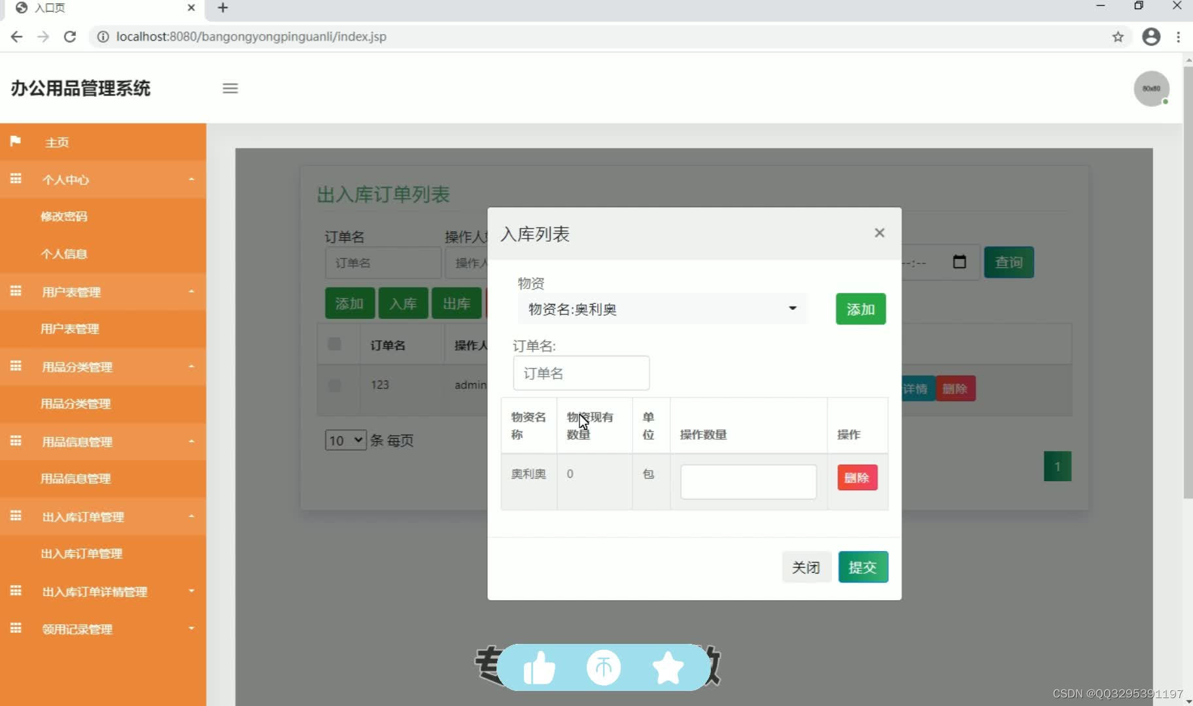Click the flag icon beside 主页
1193x706 pixels.
[x=16, y=141]
